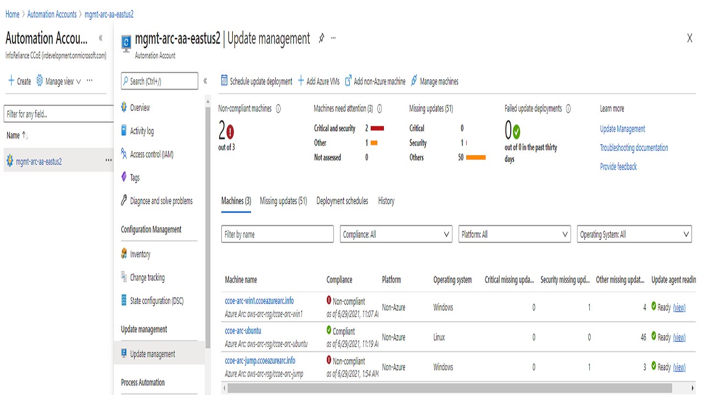The width and height of the screenshot is (703, 395).
Task: Open the ccoe-arc-ubuntu machine link
Action: tap(243, 331)
